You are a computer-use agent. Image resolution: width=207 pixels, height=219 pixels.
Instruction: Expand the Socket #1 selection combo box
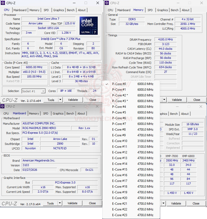pyautogui.click(x=34, y=91)
